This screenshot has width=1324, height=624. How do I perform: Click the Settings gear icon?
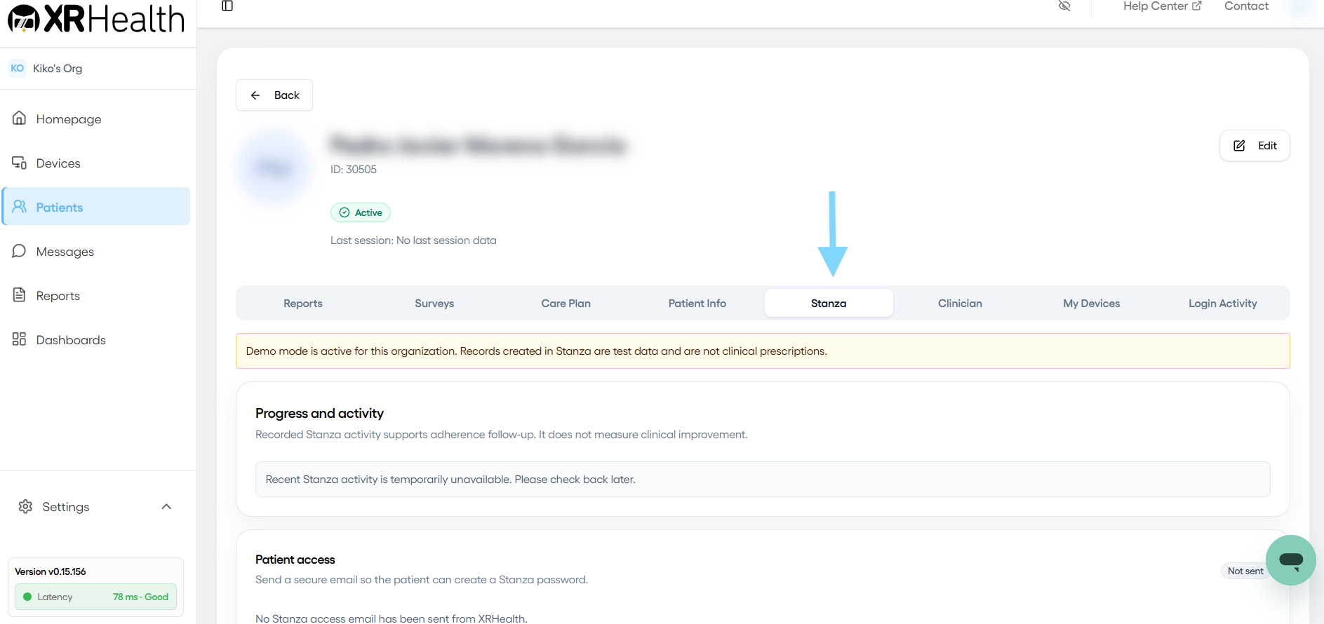tap(26, 506)
